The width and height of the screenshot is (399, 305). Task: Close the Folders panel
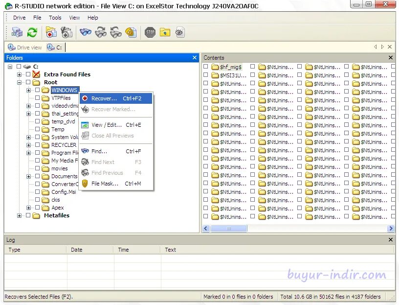pos(195,58)
